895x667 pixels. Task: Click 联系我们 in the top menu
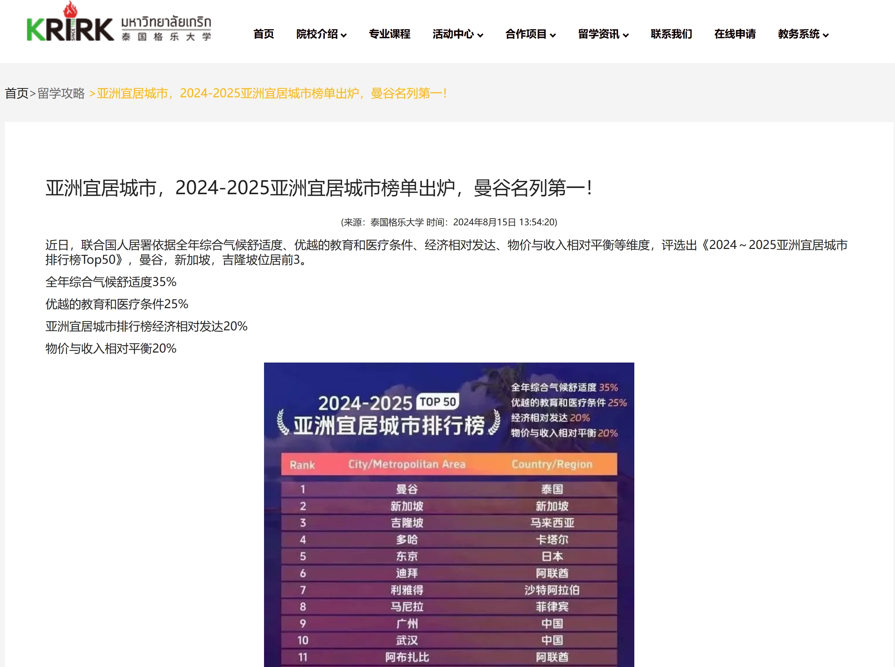(671, 34)
